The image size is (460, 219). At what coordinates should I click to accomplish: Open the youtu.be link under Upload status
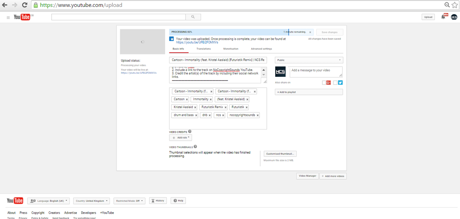[138, 73]
